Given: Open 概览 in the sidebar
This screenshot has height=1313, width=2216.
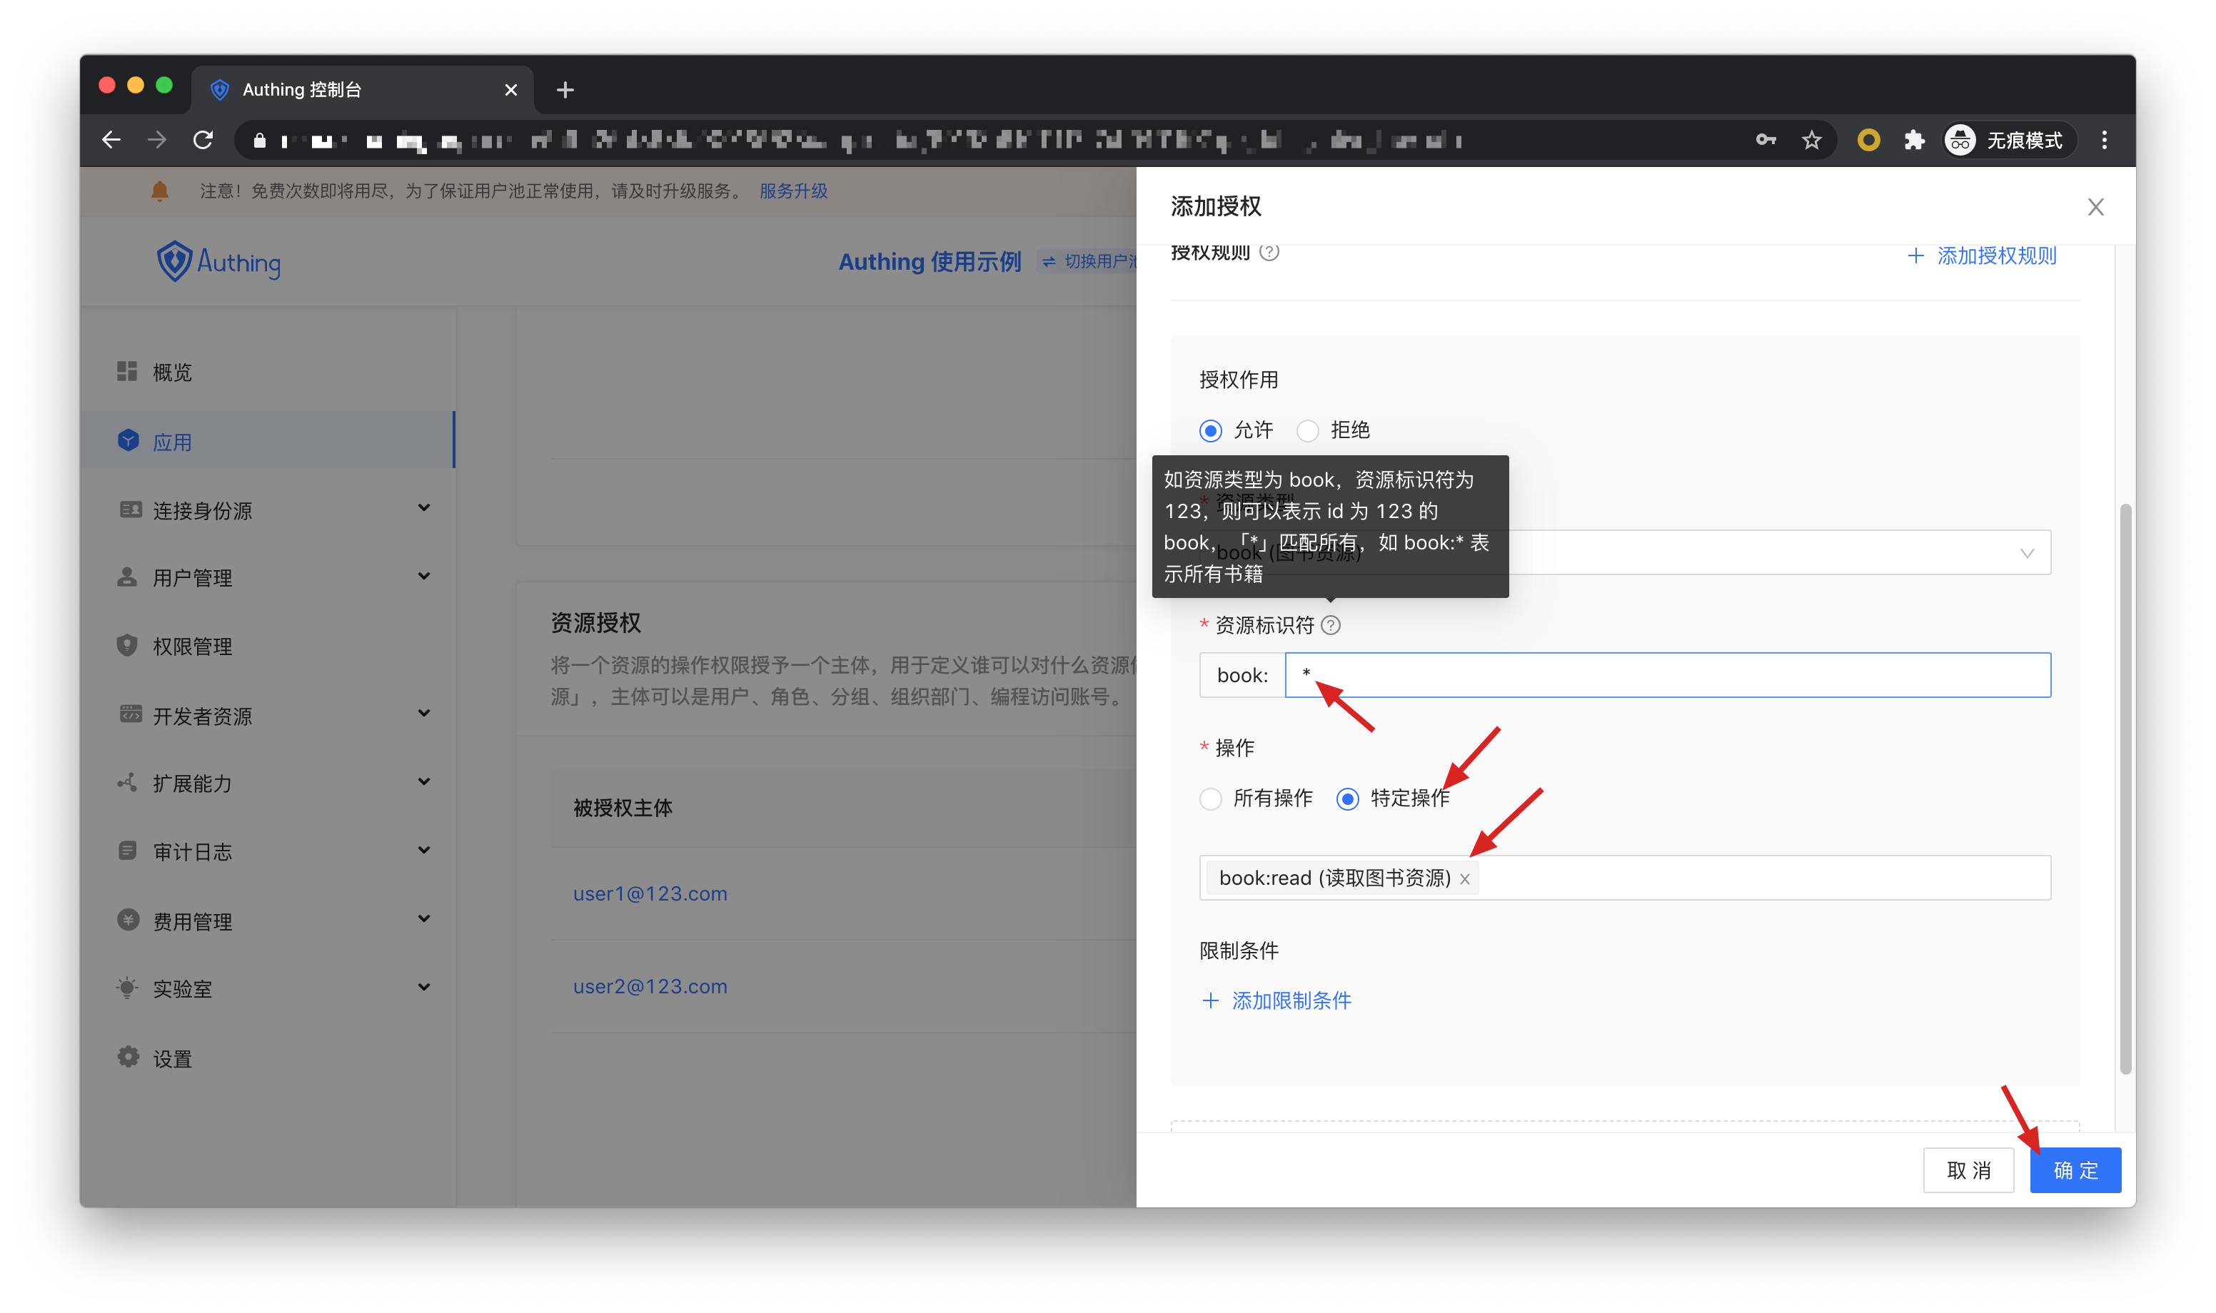Looking at the screenshot, I should click(171, 372).
